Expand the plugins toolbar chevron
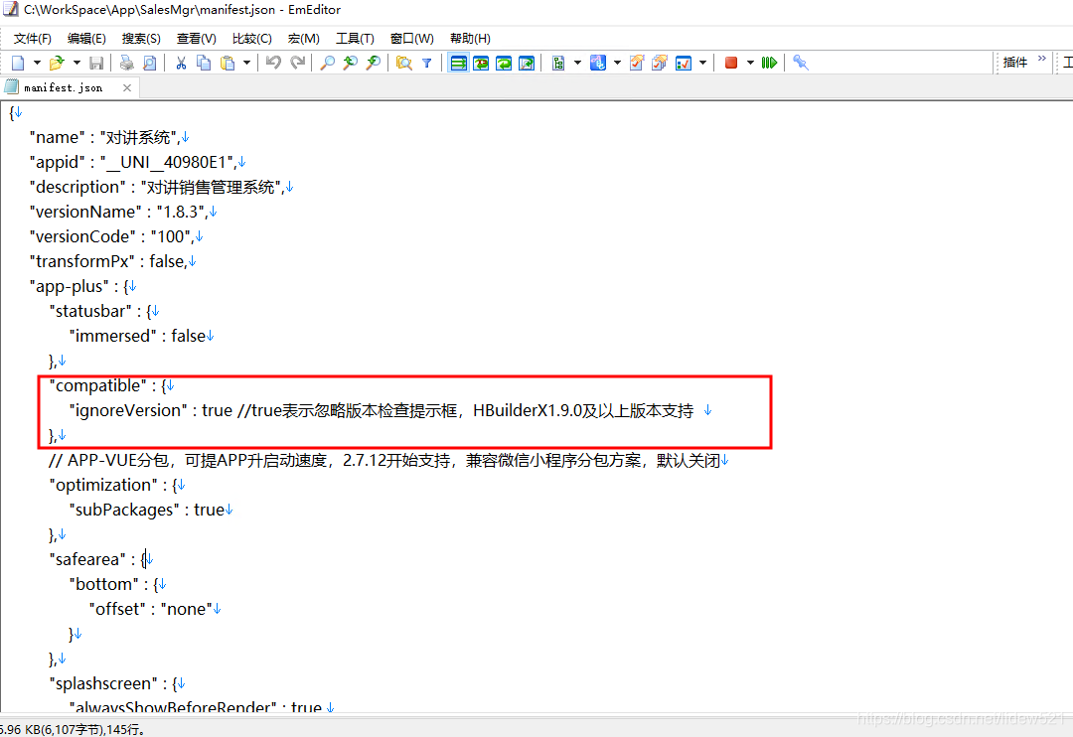The height and width of the screenshot is (737, 1073). 1041,60
